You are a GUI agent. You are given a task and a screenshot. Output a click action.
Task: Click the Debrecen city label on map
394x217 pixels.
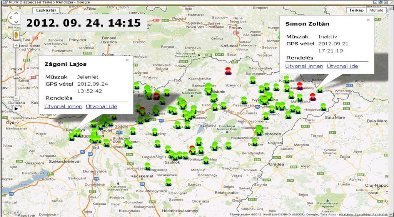coord(271,134)
